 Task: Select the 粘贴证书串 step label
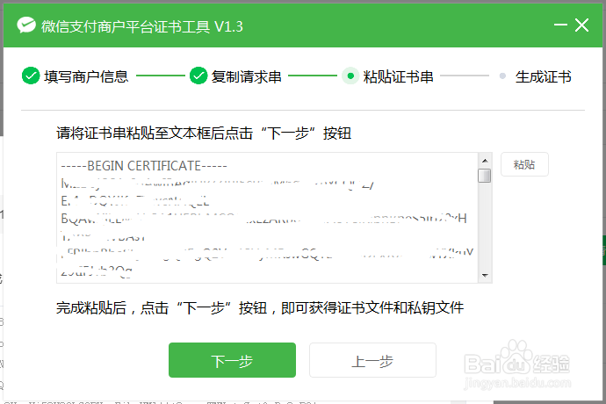[398, 76]
